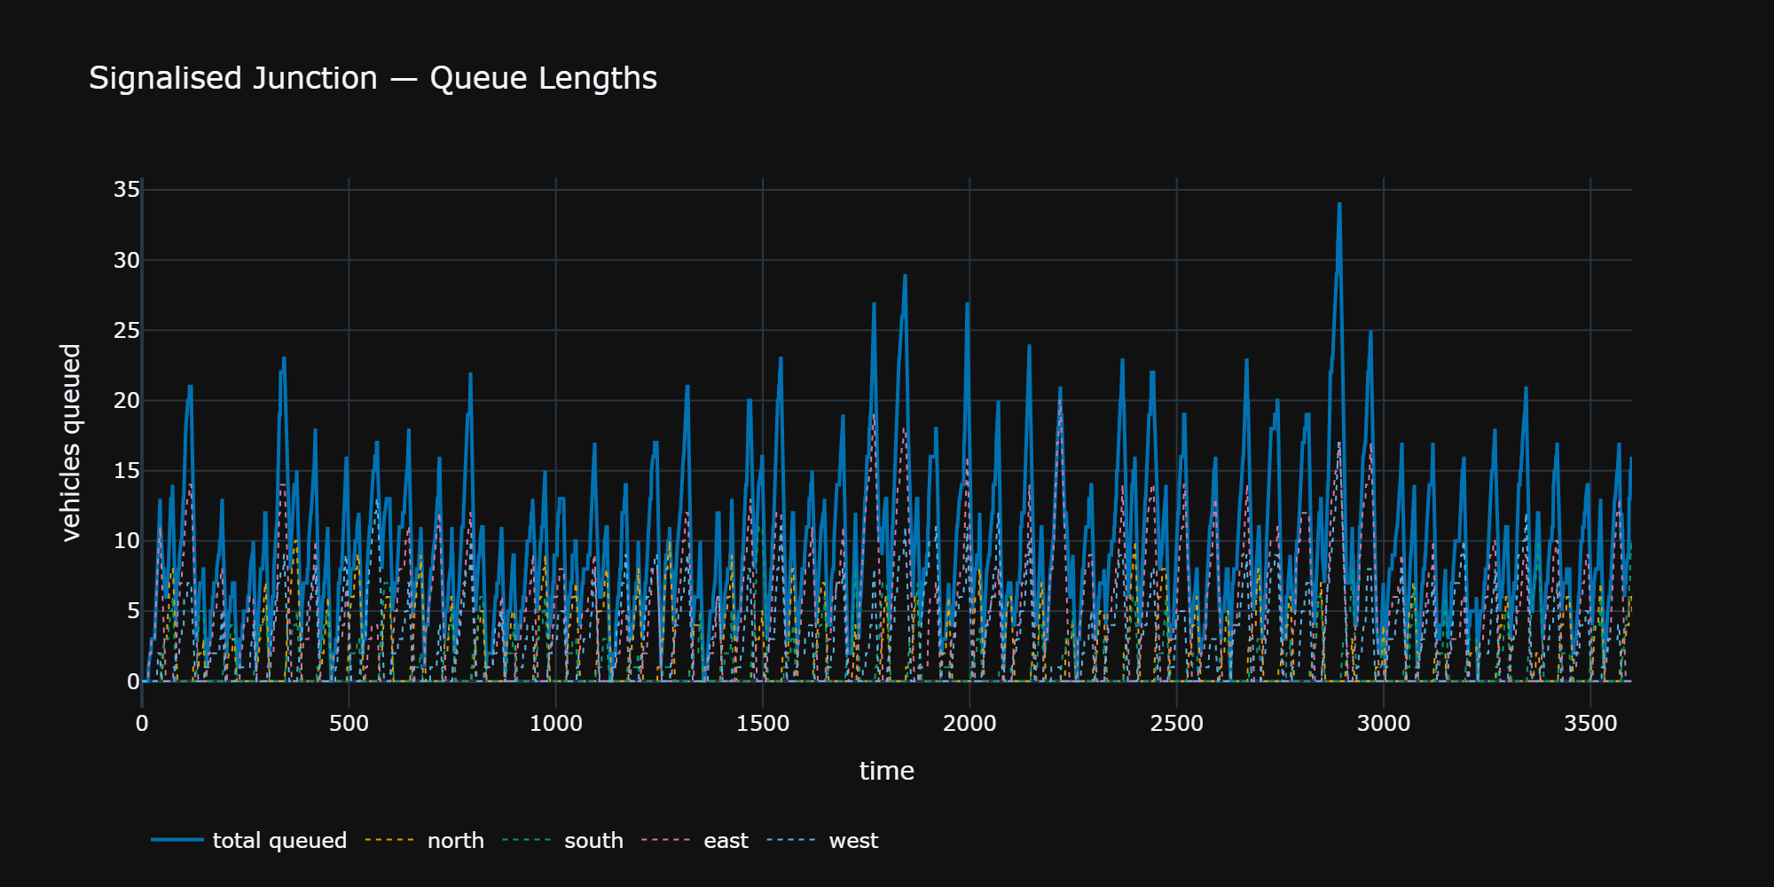Select the 10 tick on the vehicles axis
Screen dimensions: 1774x887
pos(127,540)
